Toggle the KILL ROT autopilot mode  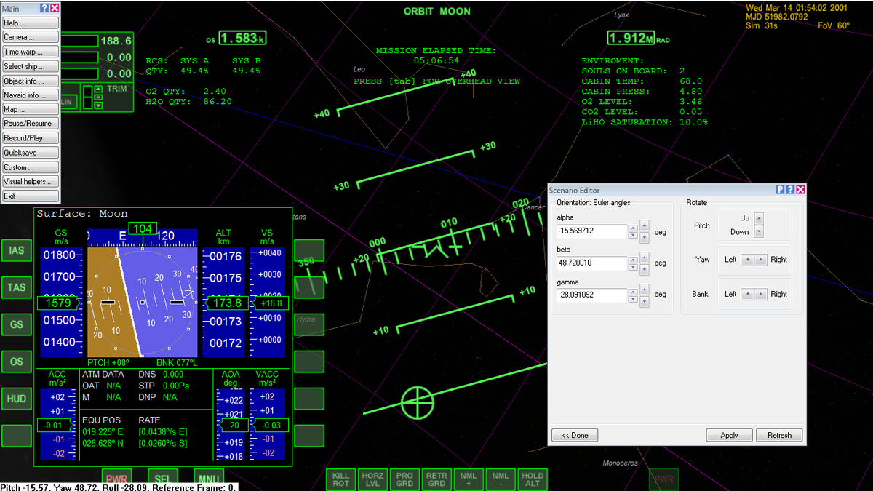(x=340, y=479)
